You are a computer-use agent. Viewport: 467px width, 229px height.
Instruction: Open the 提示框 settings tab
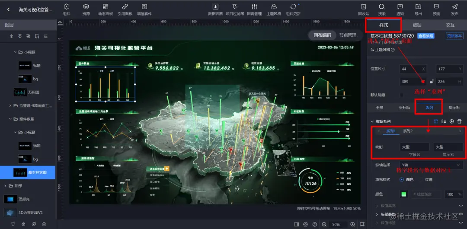454,108
